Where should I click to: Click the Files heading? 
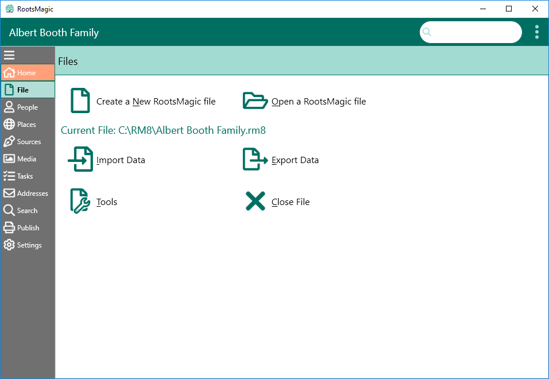pyautogui.click(x=68, y=61)
